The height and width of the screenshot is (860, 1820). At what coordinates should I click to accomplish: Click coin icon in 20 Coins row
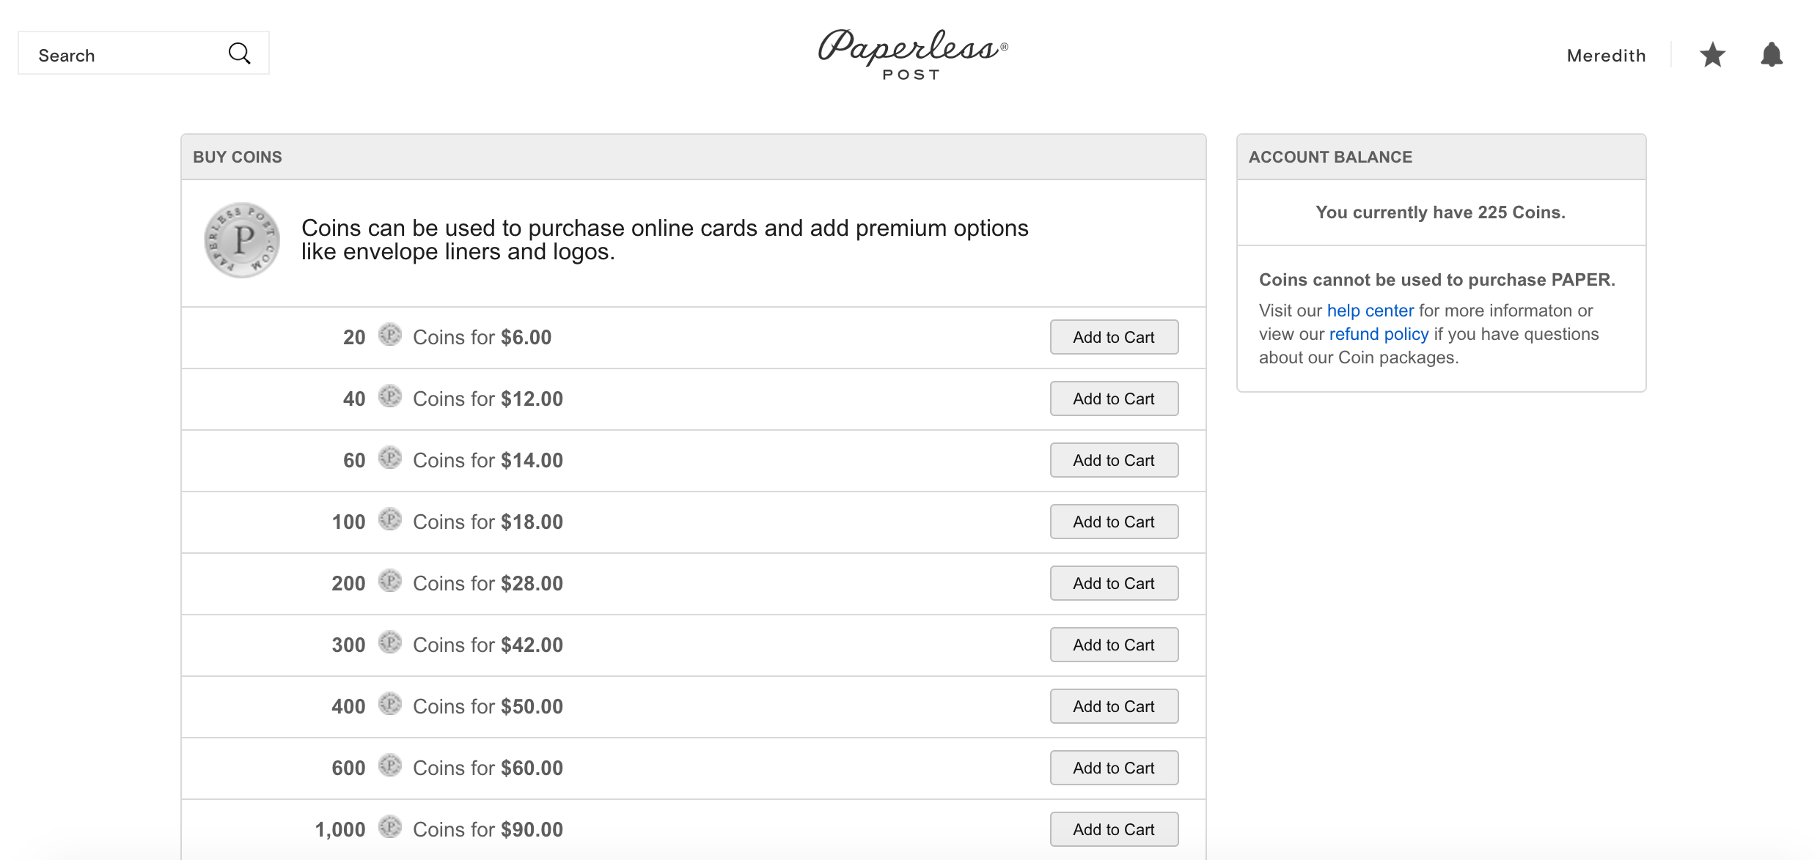pos(390,336)
